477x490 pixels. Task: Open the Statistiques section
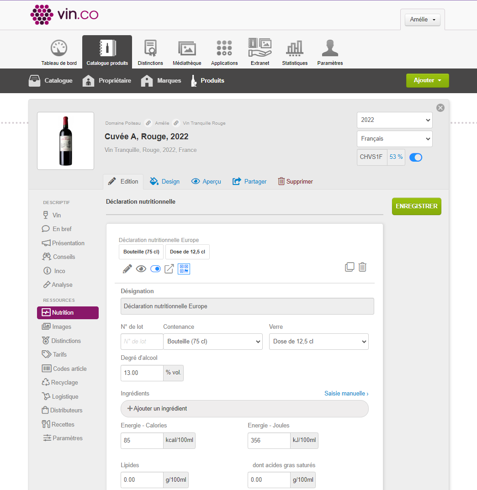tap(295, 53)
